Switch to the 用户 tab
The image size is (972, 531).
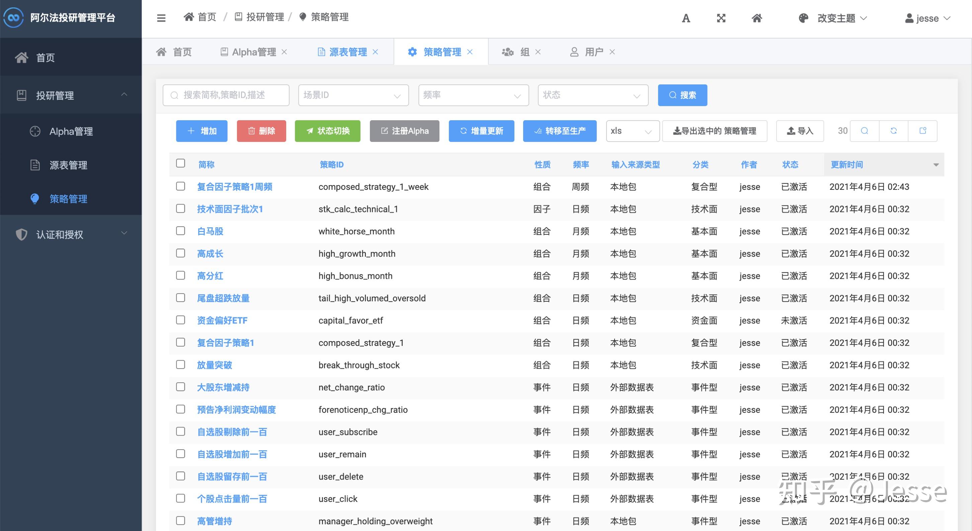click(587, 52)
